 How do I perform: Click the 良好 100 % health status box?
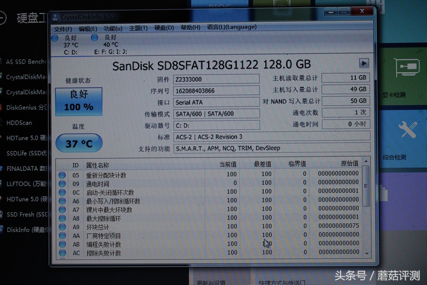coord(78,102)
